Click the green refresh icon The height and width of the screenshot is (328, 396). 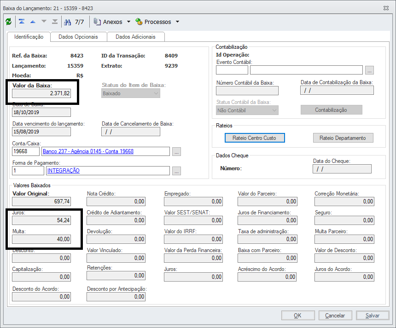9,22
